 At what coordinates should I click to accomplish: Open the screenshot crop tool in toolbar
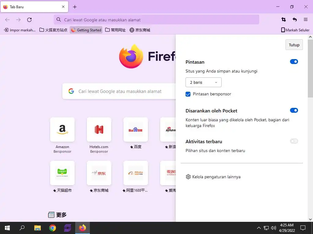(284, 19)
